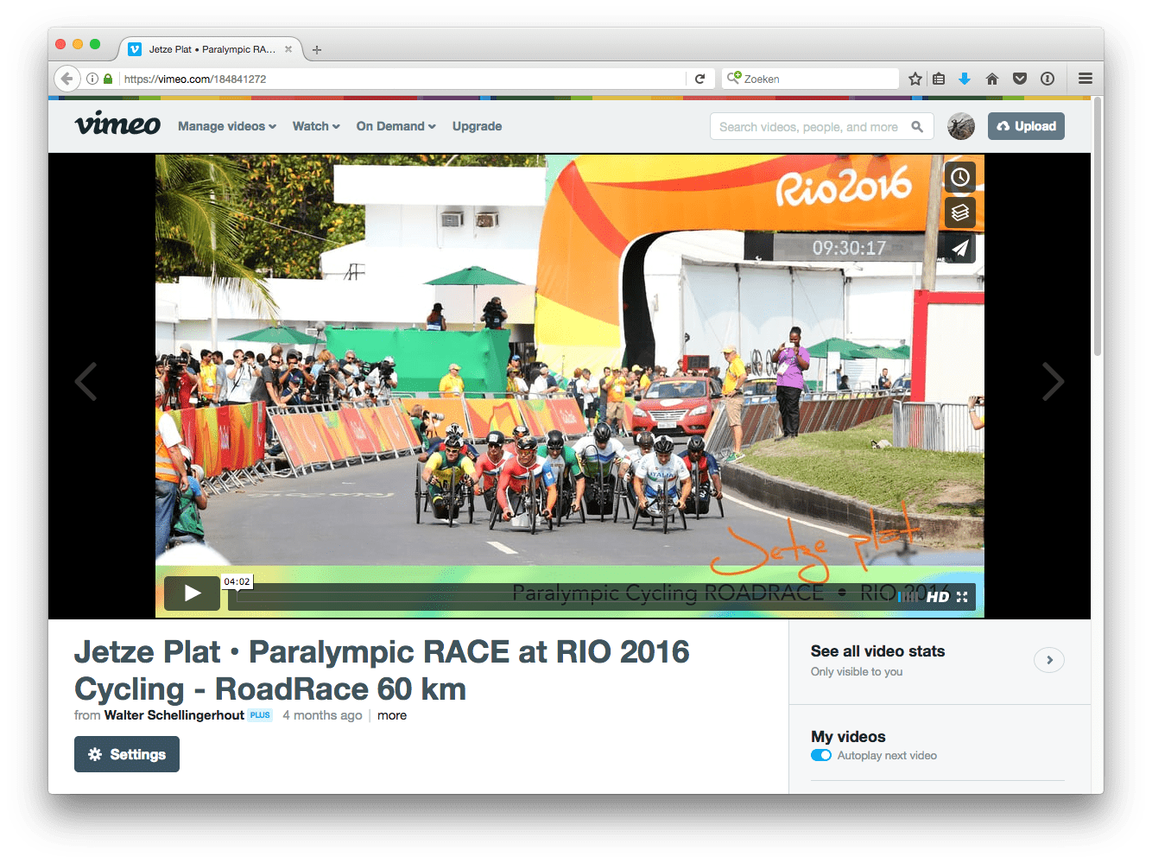Image resolution: width=1152 pixels, height=863 pixels.
Task: Seek in the video progress bar
Action: click(x=561, y=597)
